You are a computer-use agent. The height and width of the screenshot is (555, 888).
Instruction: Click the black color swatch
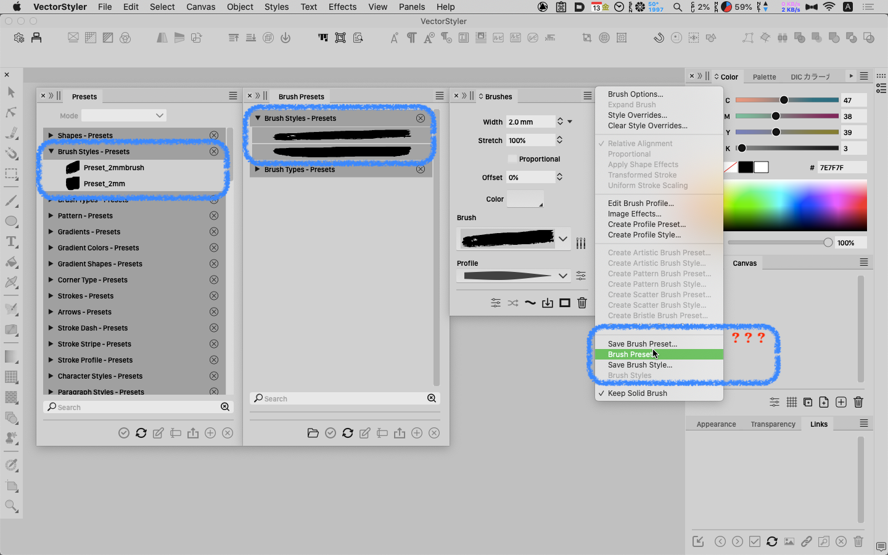tap(746, 168)
